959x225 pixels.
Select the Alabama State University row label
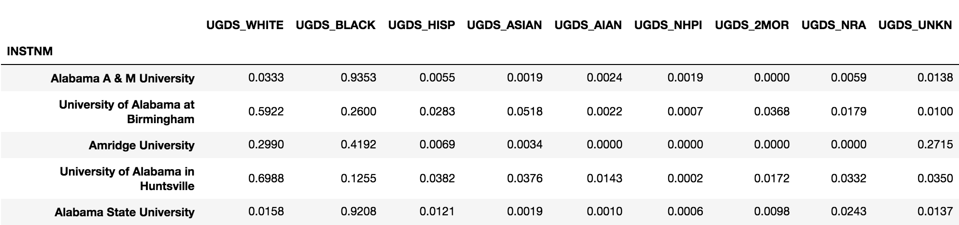[124, 212]
